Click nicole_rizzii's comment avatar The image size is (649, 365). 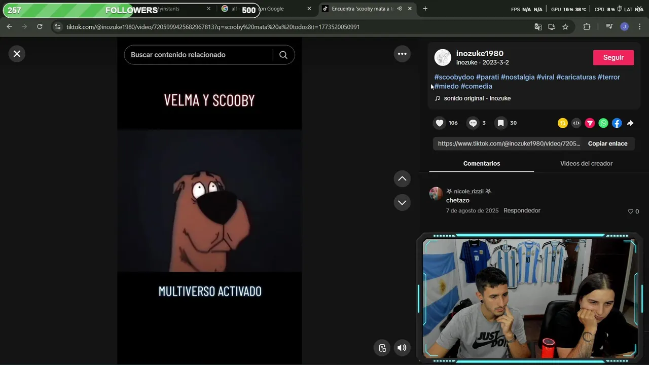click(436, 194)
